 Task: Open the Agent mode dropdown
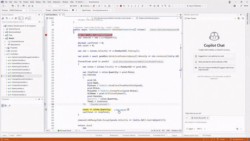(191, 129)
